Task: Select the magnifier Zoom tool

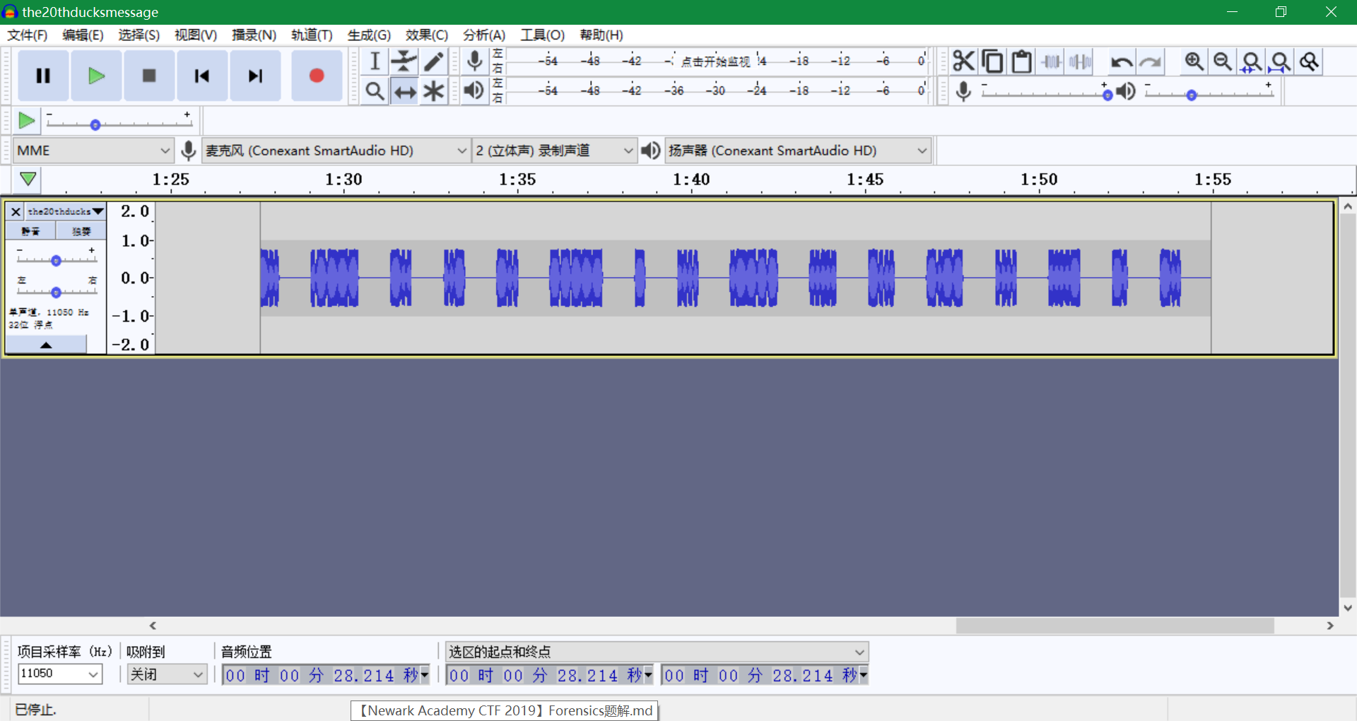Action: (375, 91)
